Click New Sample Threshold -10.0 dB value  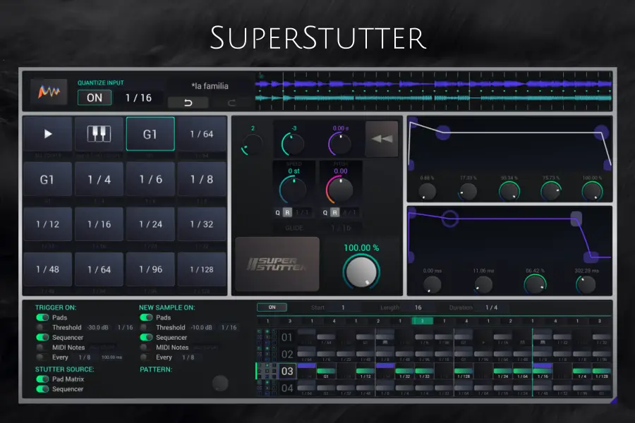point(201,327)
